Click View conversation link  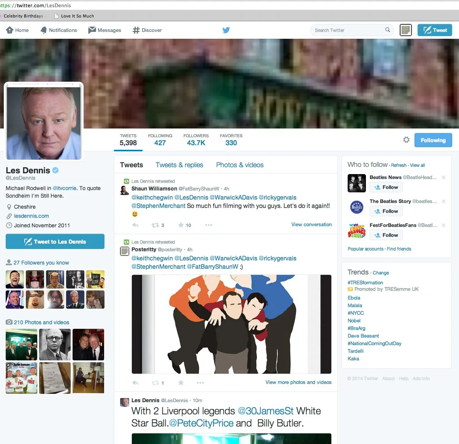312,225
